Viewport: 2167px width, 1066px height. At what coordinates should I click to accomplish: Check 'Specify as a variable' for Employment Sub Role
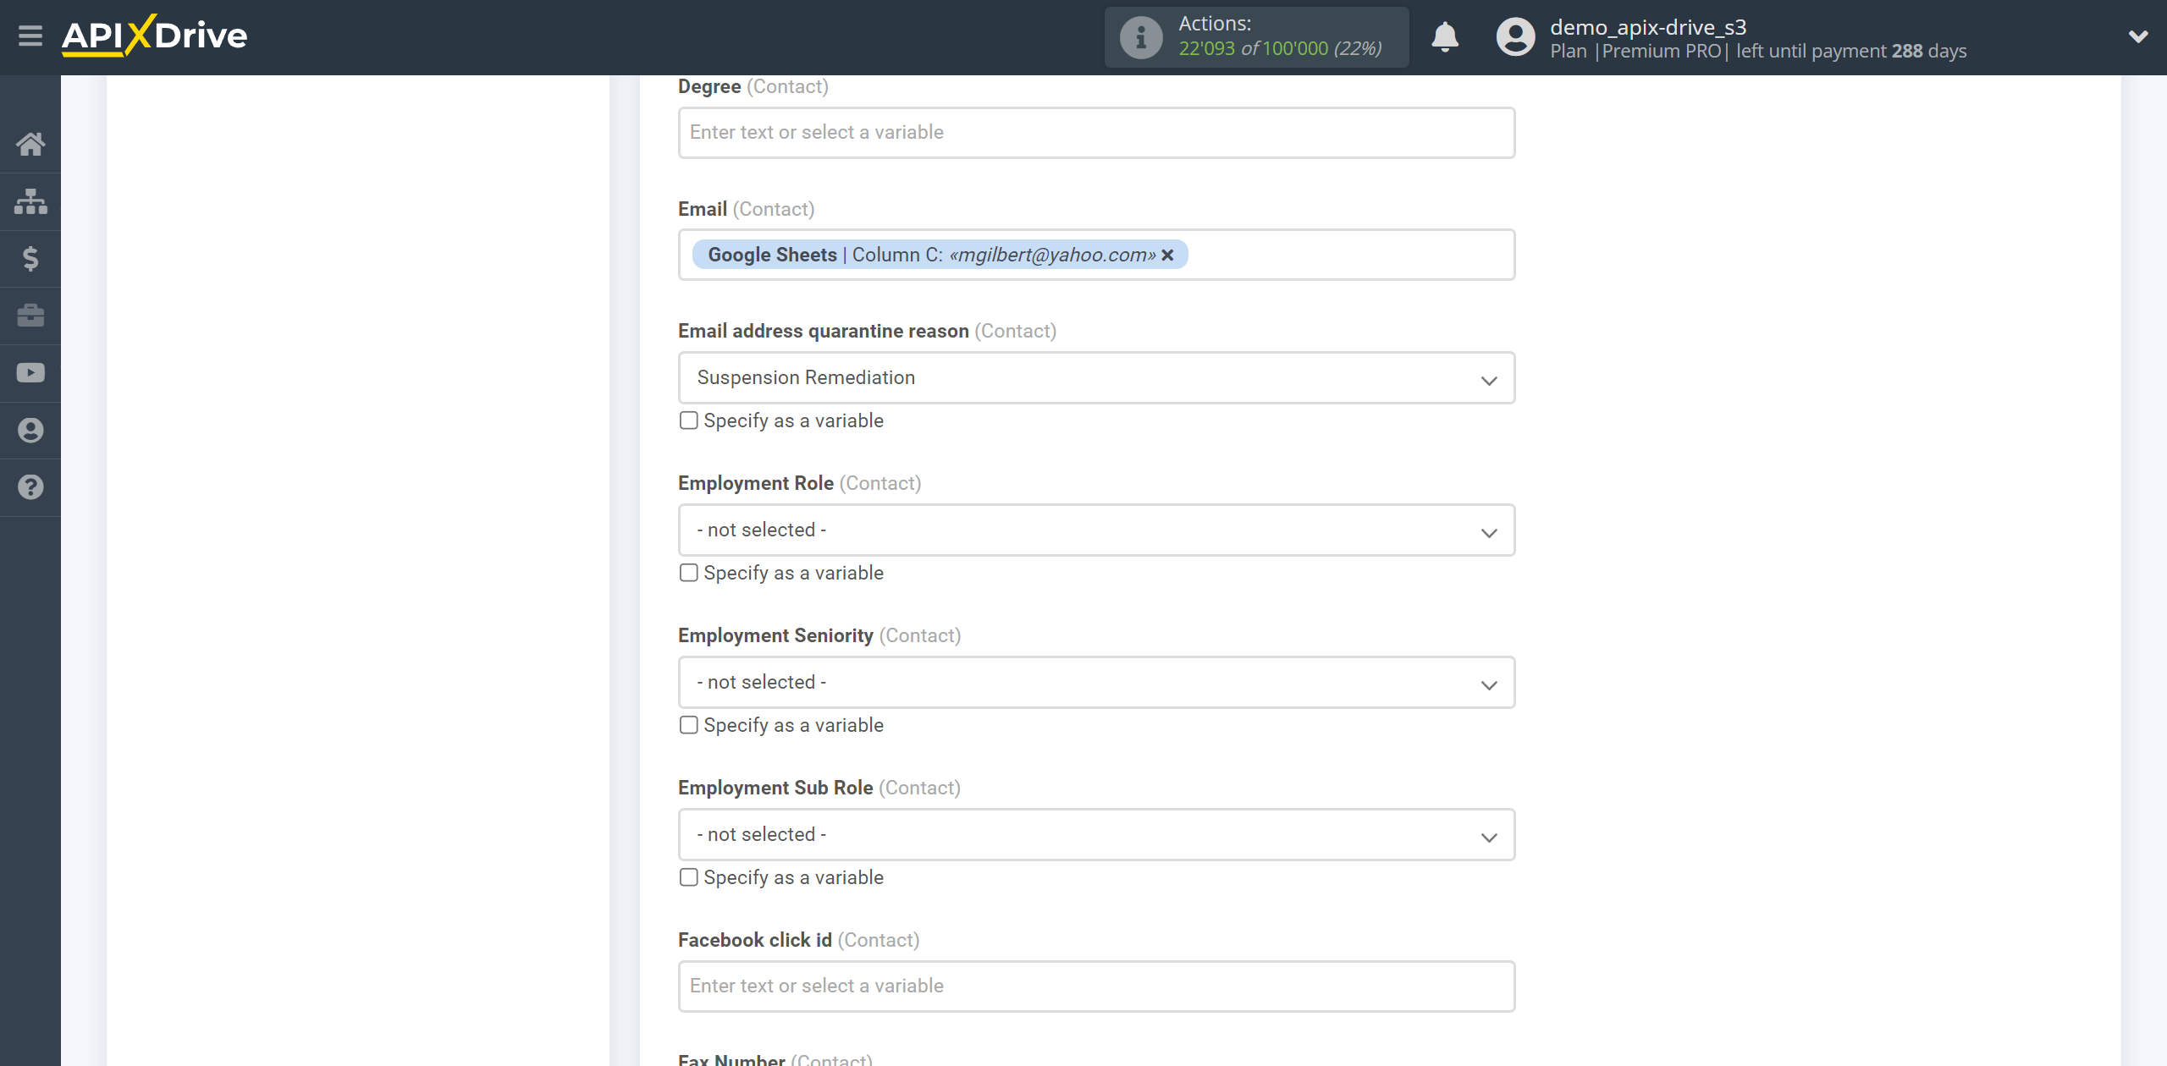(x=688, y=876)
